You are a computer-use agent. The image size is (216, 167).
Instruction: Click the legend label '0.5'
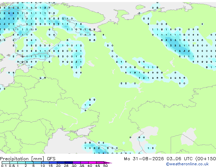[12, 166]
